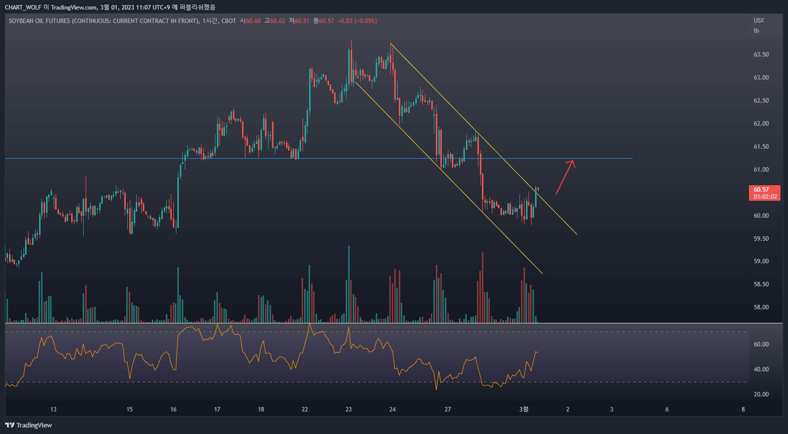Click date label 15 on time axis
The height and width of the screenshot is (434, 788).
pos(129,409)
